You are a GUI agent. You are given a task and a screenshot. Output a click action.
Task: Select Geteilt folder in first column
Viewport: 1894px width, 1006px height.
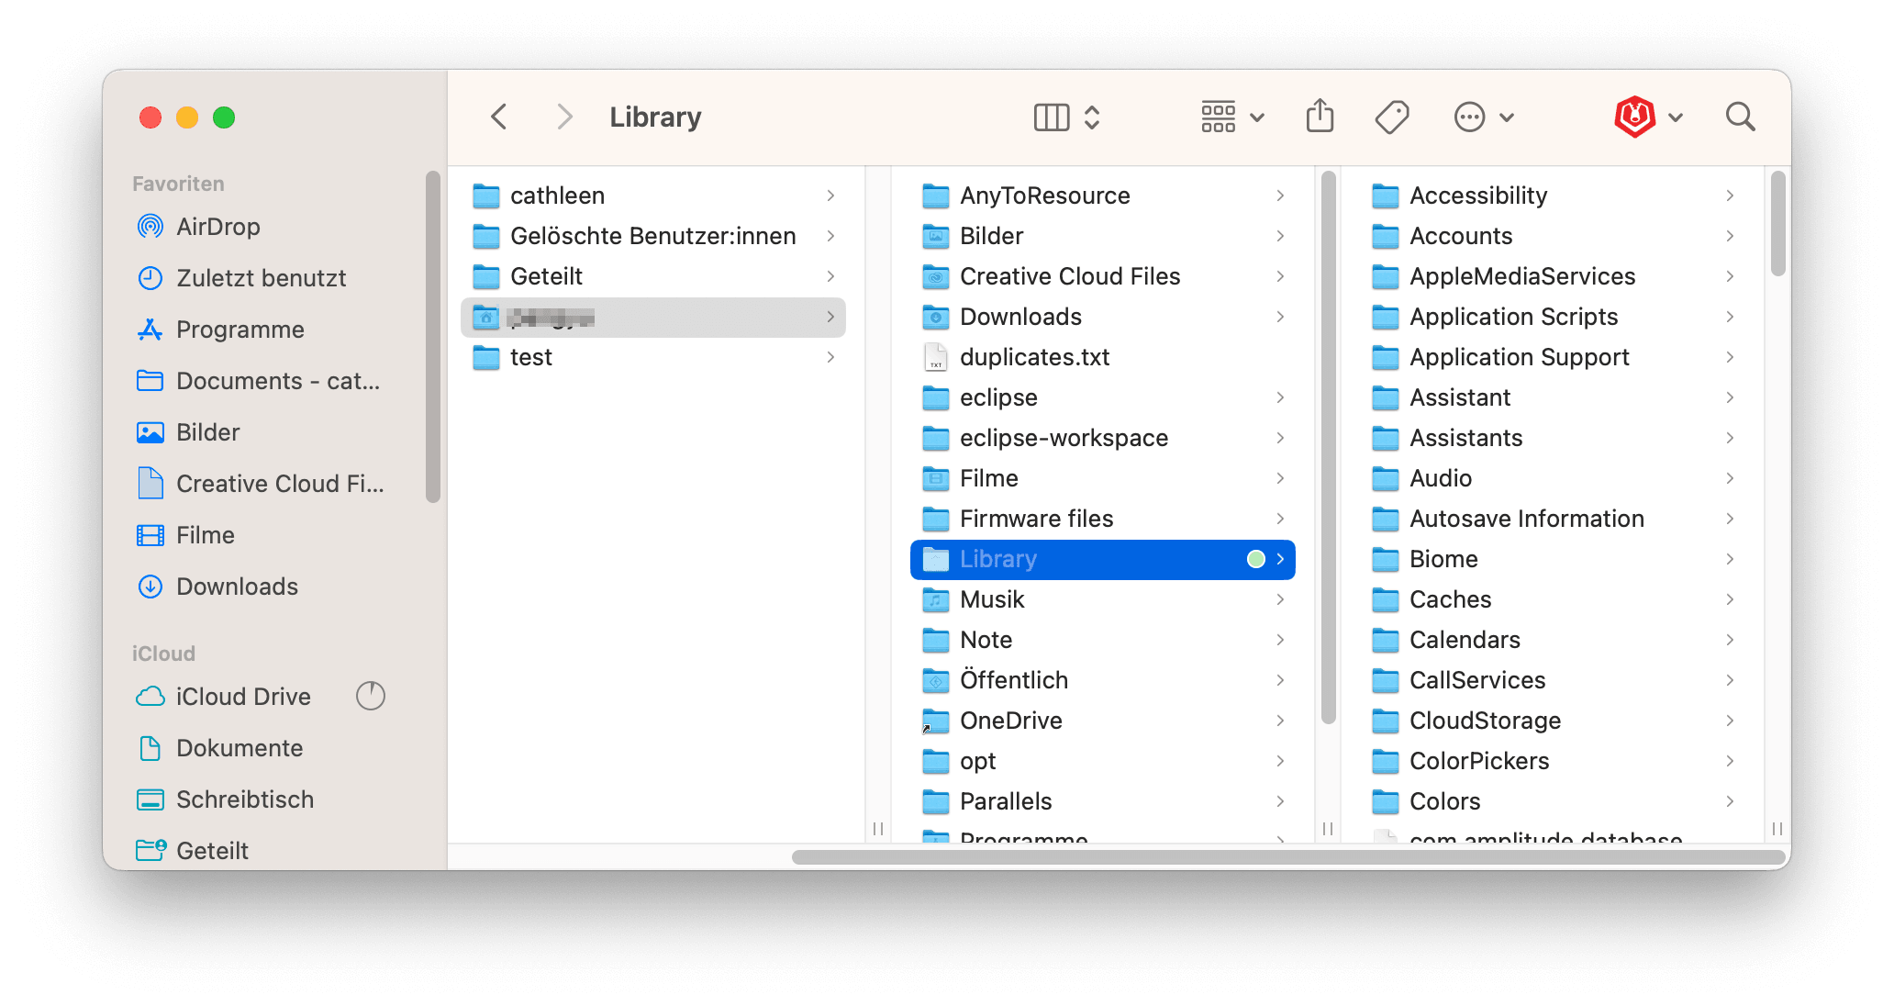point(653,276)
